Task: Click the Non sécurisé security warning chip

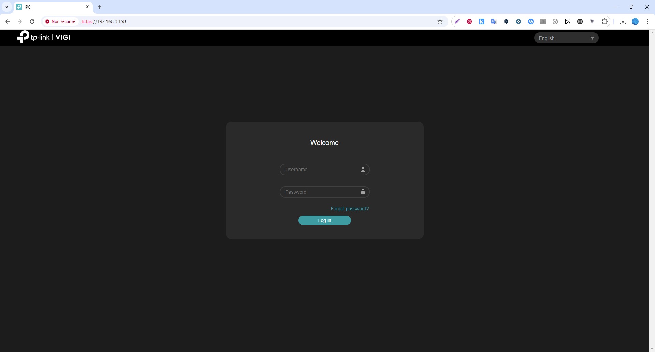Action: coord(60,21)
